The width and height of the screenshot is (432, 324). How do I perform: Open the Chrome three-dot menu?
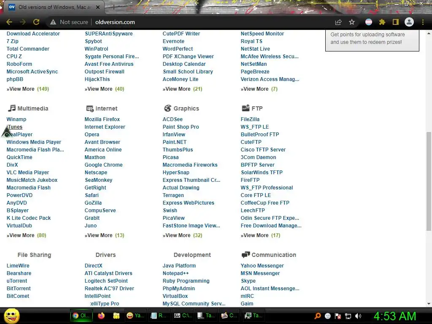(423, 22)
